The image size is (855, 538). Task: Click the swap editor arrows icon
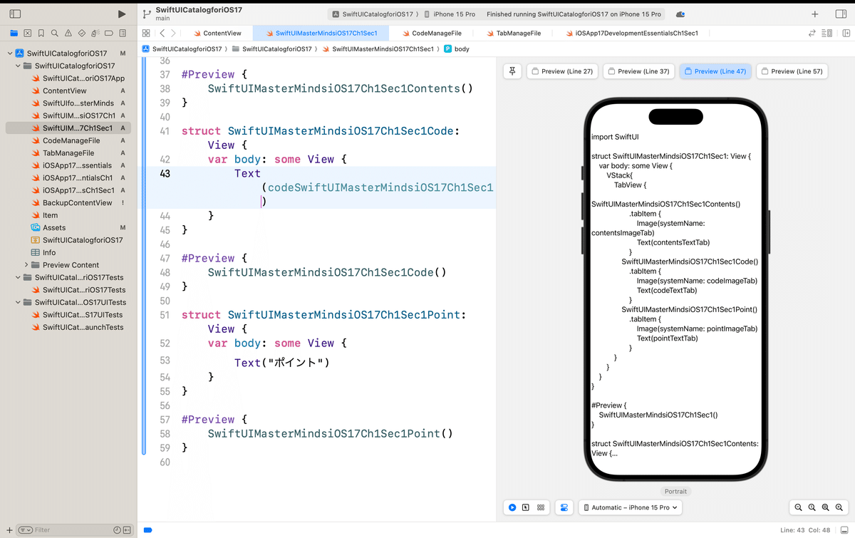tap(812, 33)
